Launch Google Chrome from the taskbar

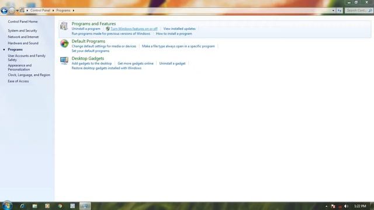(60, 206)
